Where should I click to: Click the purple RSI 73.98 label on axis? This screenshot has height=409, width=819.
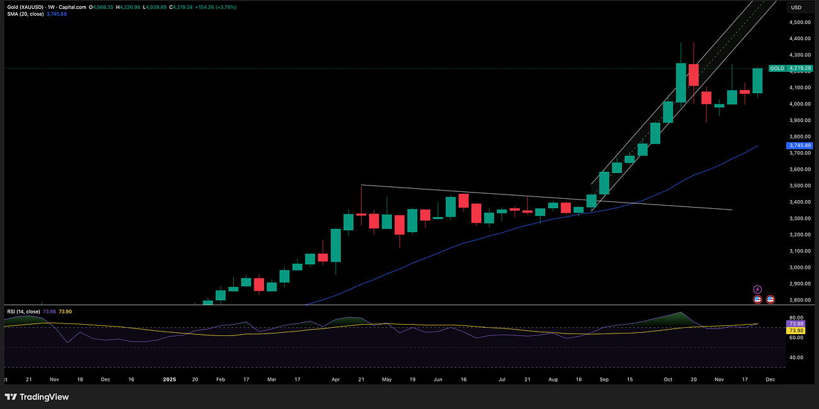point(795,323)
